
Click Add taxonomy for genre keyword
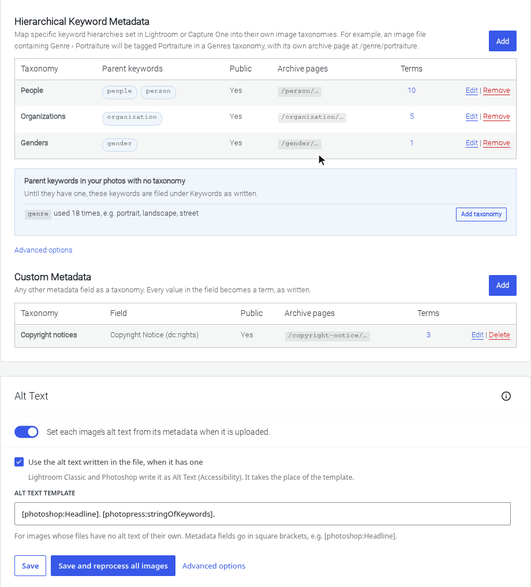tap(481, 214)
